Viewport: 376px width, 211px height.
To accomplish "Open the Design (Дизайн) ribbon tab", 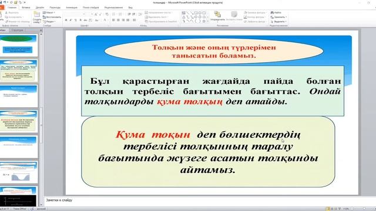I will [40, 8].
